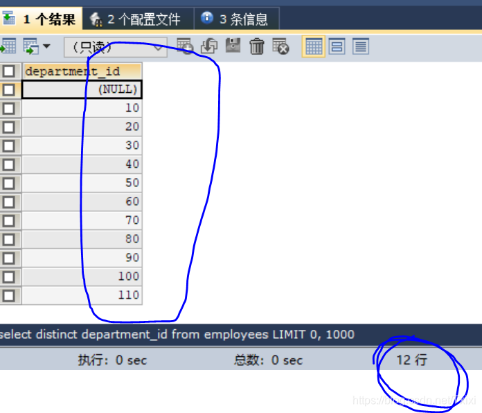The height and width of the screenshot is (413, 482).
Task: Click the 12 行 row count
Action: [411, 360]
